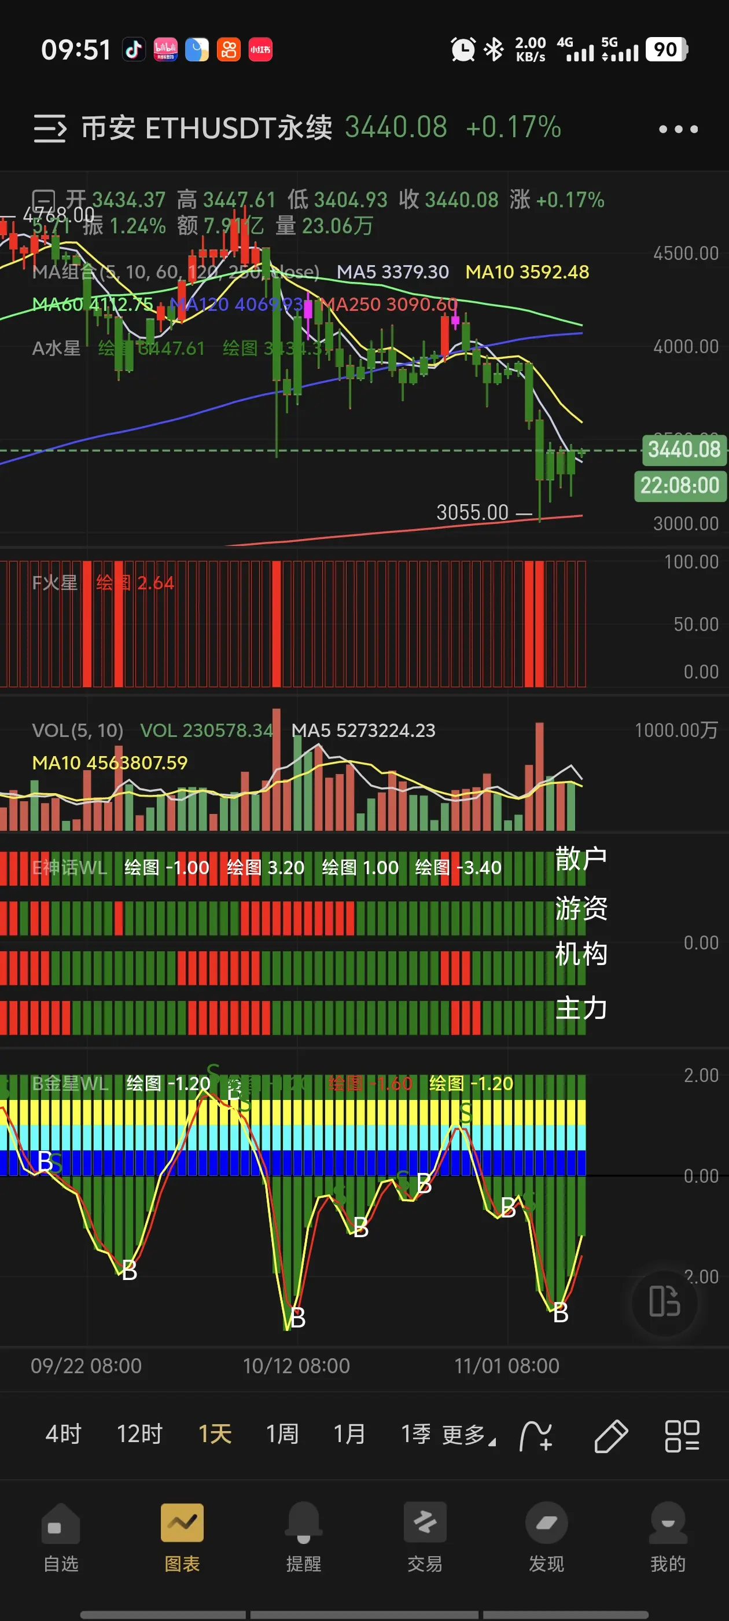Open the chart layout grid icon
Viewport: 729px width, 1621px height.
pos(683,1436)
